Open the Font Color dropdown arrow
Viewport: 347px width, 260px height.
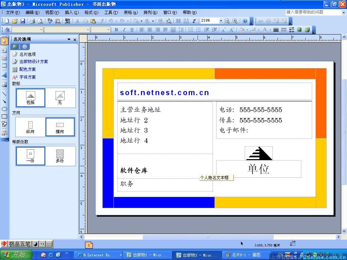pos(270,30)
